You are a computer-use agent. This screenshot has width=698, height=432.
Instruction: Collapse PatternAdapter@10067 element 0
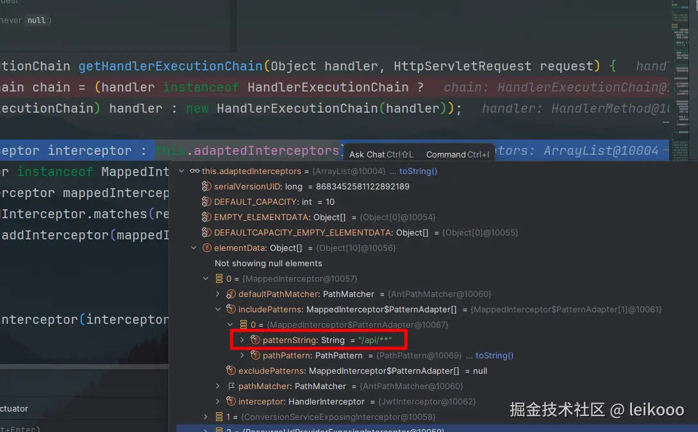(230, 324)
